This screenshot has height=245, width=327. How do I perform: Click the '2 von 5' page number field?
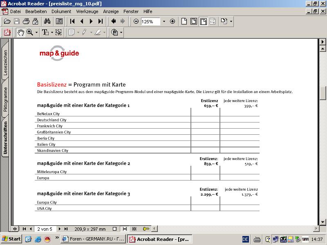(45, 229)
